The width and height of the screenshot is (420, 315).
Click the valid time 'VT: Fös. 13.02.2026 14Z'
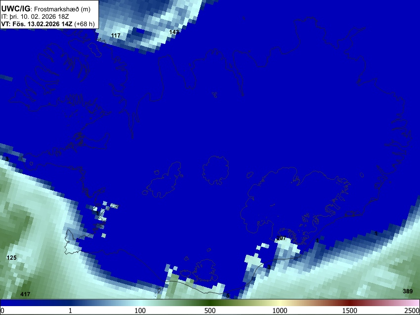click(37, 24)
